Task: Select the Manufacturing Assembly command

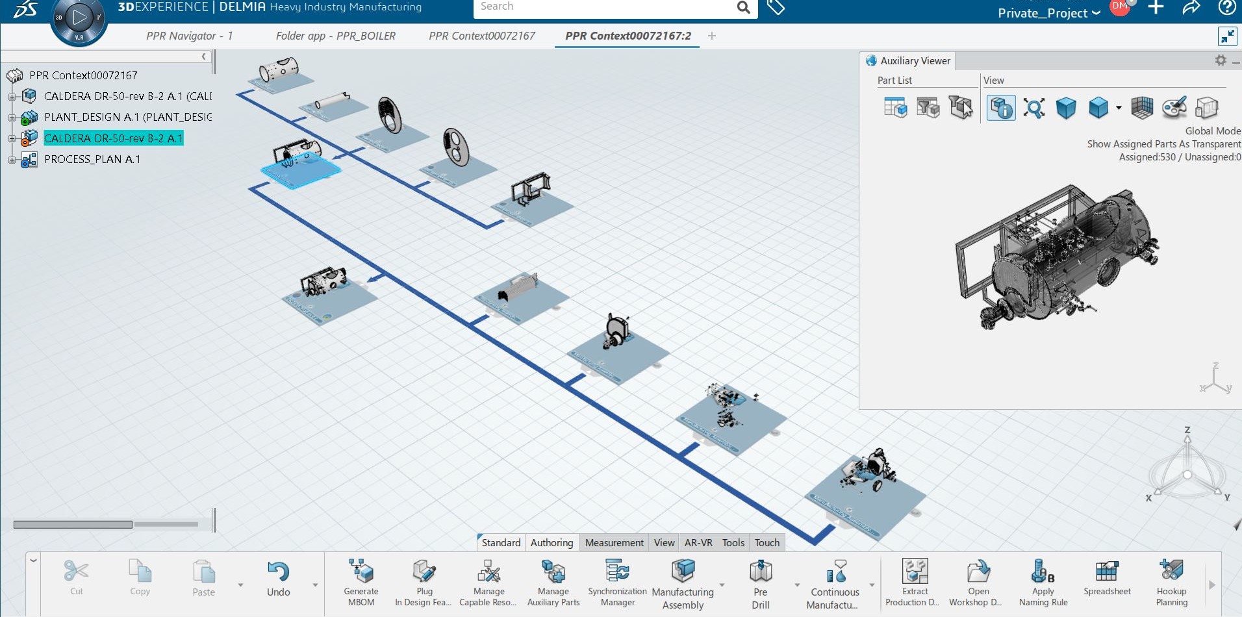Action: click(683, 584)
